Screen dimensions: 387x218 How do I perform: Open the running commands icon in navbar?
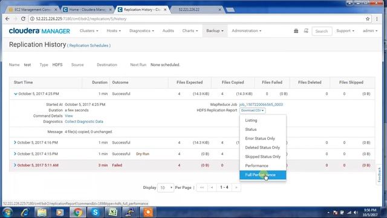pyautogui.click(x=306, y=31)
